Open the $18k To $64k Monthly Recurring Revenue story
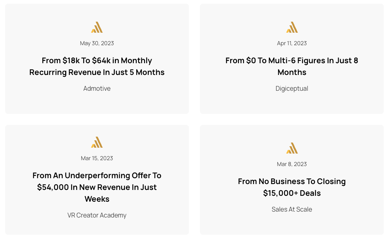Viewport: 390px width, 241px height. click(97, 66)
